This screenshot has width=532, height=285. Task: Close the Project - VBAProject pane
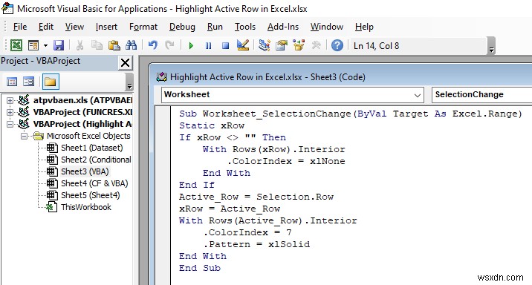125,62
